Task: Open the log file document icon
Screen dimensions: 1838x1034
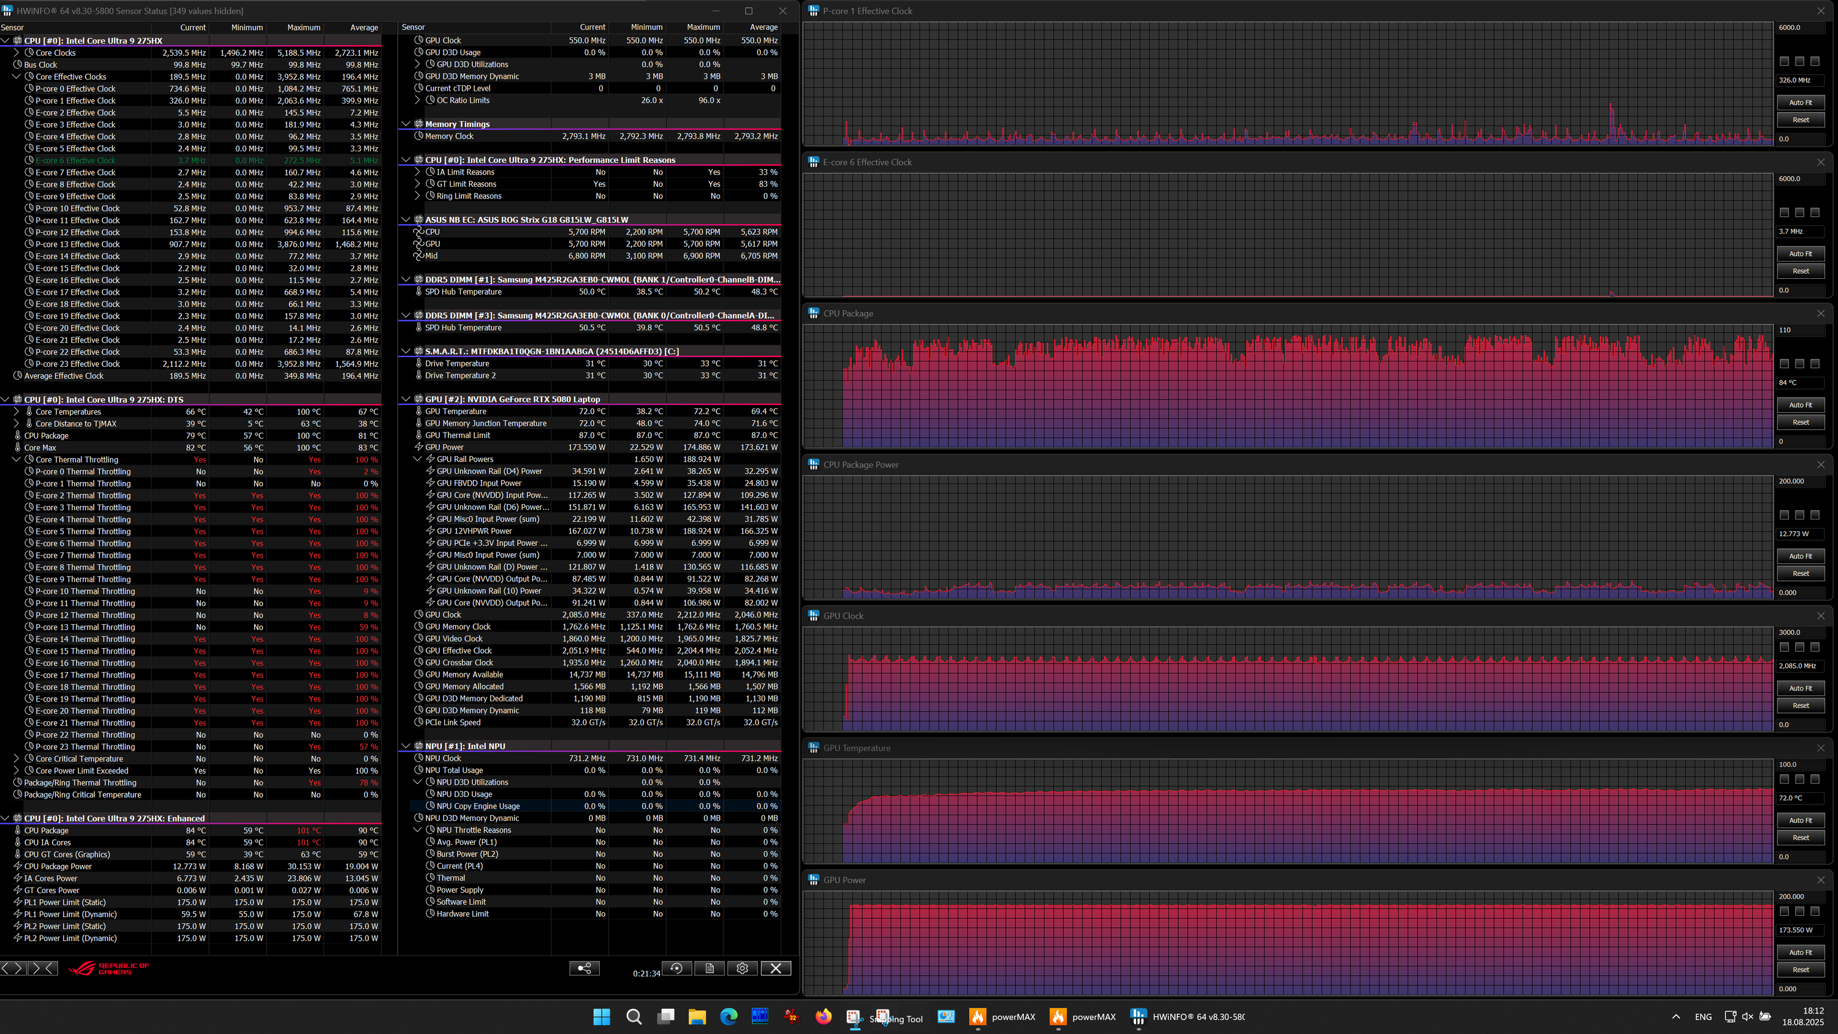Action: click(709, 968)
